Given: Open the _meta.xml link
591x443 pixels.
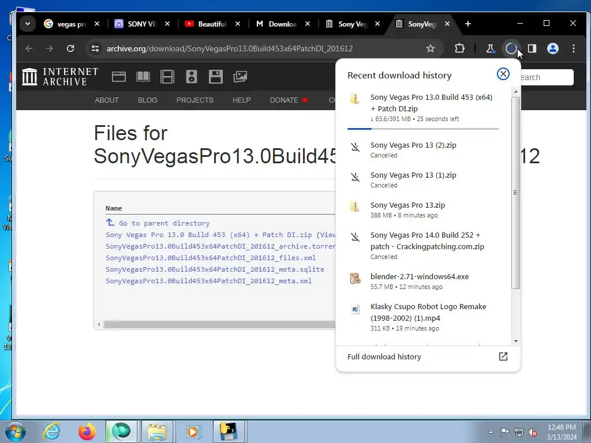Looking at the screenshot, I should pyautogui.click(x=208, y=281).
